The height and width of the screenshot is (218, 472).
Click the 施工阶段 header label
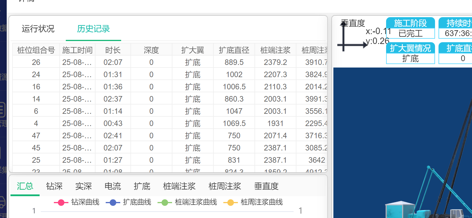click(410, 23)
